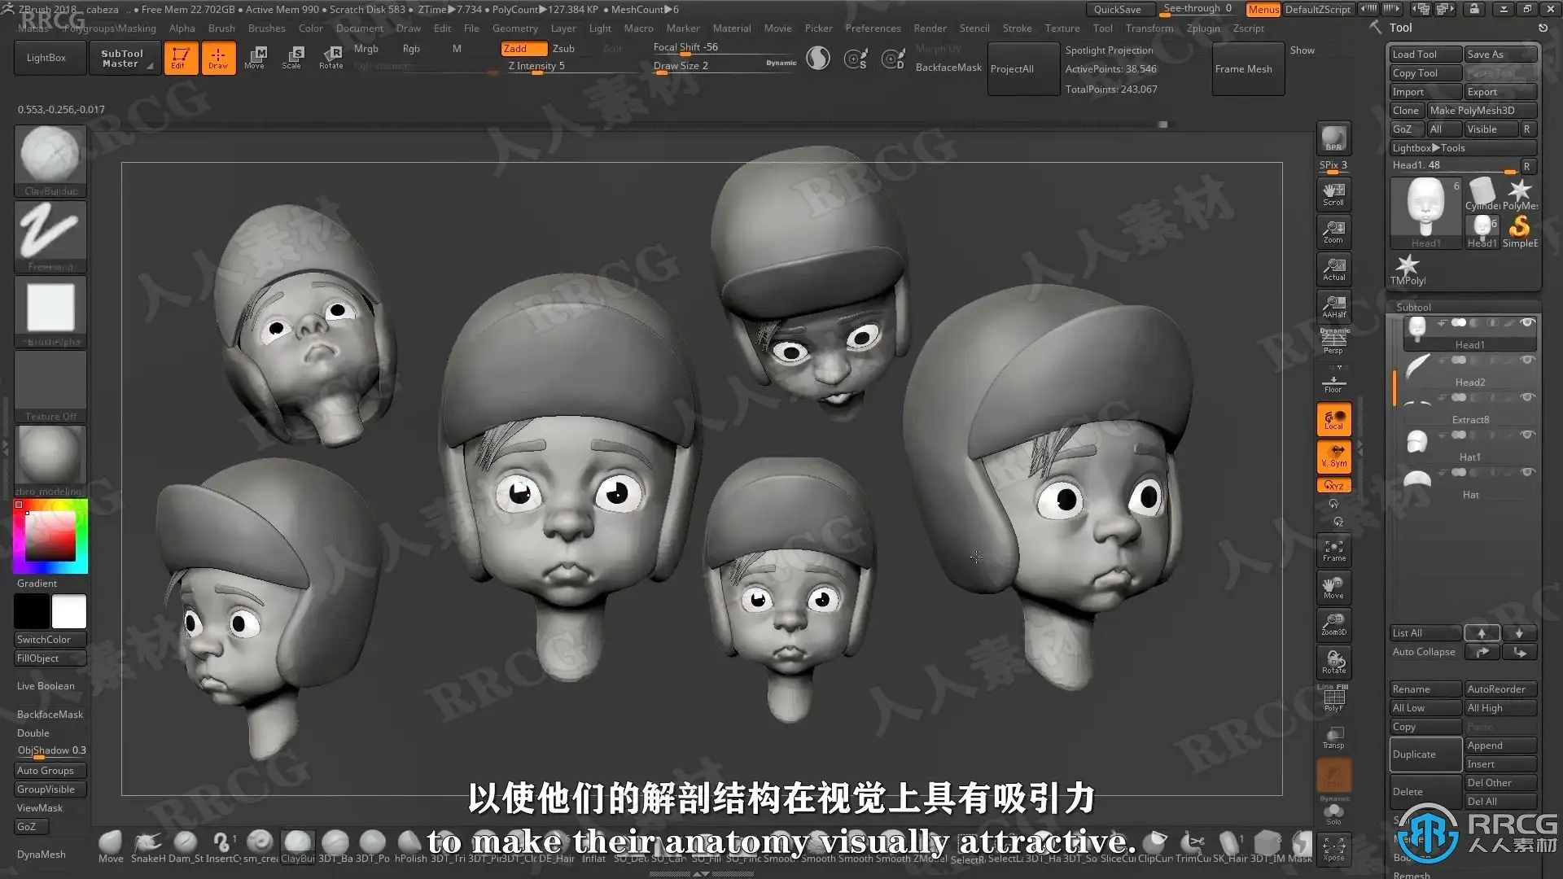The width and height of the screenshot is (1563, 879).
Task: Click the BPR render icon
Action: click(1333, 138)
